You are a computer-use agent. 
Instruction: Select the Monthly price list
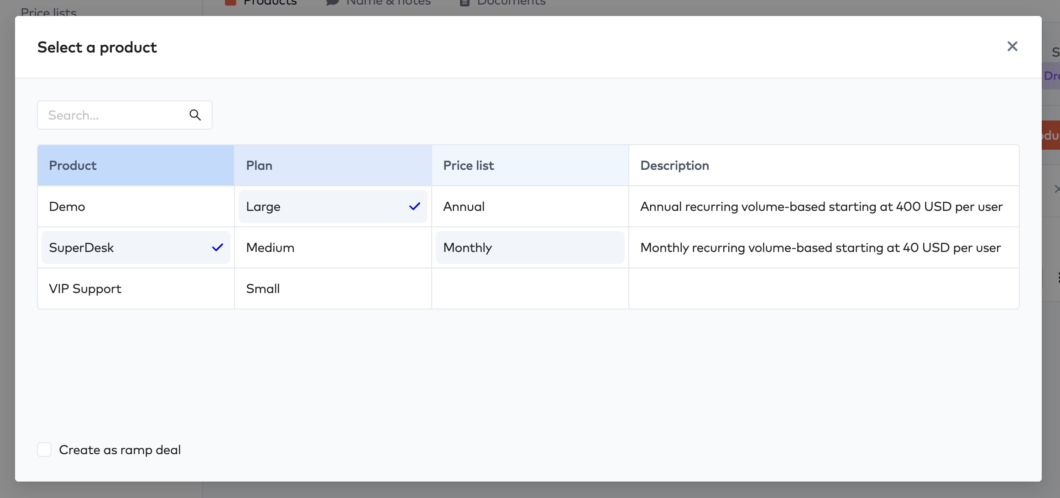point(530,247)
